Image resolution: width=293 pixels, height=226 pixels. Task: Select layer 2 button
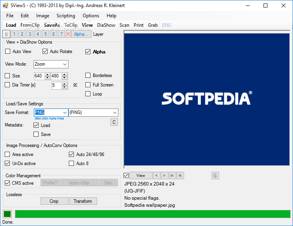[x=22, y=34]
